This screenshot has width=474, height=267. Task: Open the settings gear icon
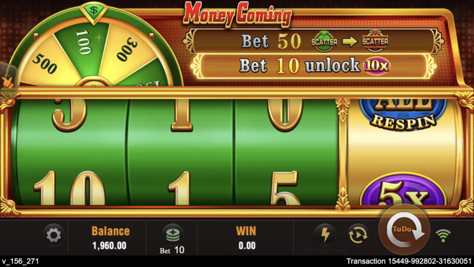point(54,235)
